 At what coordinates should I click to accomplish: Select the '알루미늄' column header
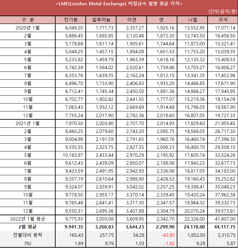click(101, 20)
